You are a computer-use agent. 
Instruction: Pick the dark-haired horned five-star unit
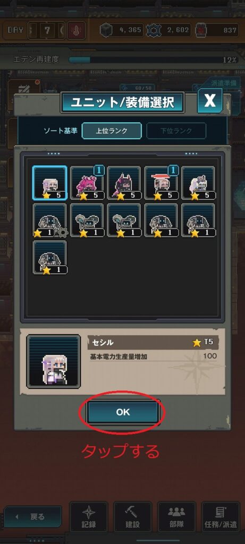click(124, 183)
